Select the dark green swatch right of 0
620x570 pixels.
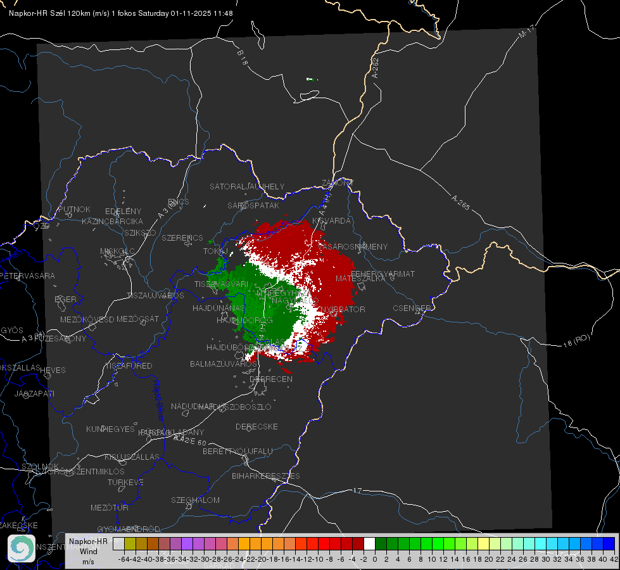point(381,544)
